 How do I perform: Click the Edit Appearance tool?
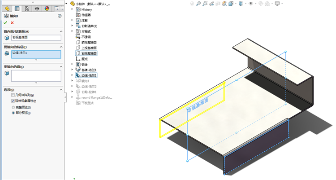coord(261,4)
